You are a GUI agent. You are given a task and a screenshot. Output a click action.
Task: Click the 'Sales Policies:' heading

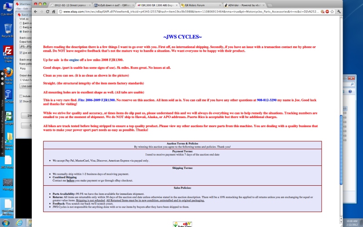[182, 188]
